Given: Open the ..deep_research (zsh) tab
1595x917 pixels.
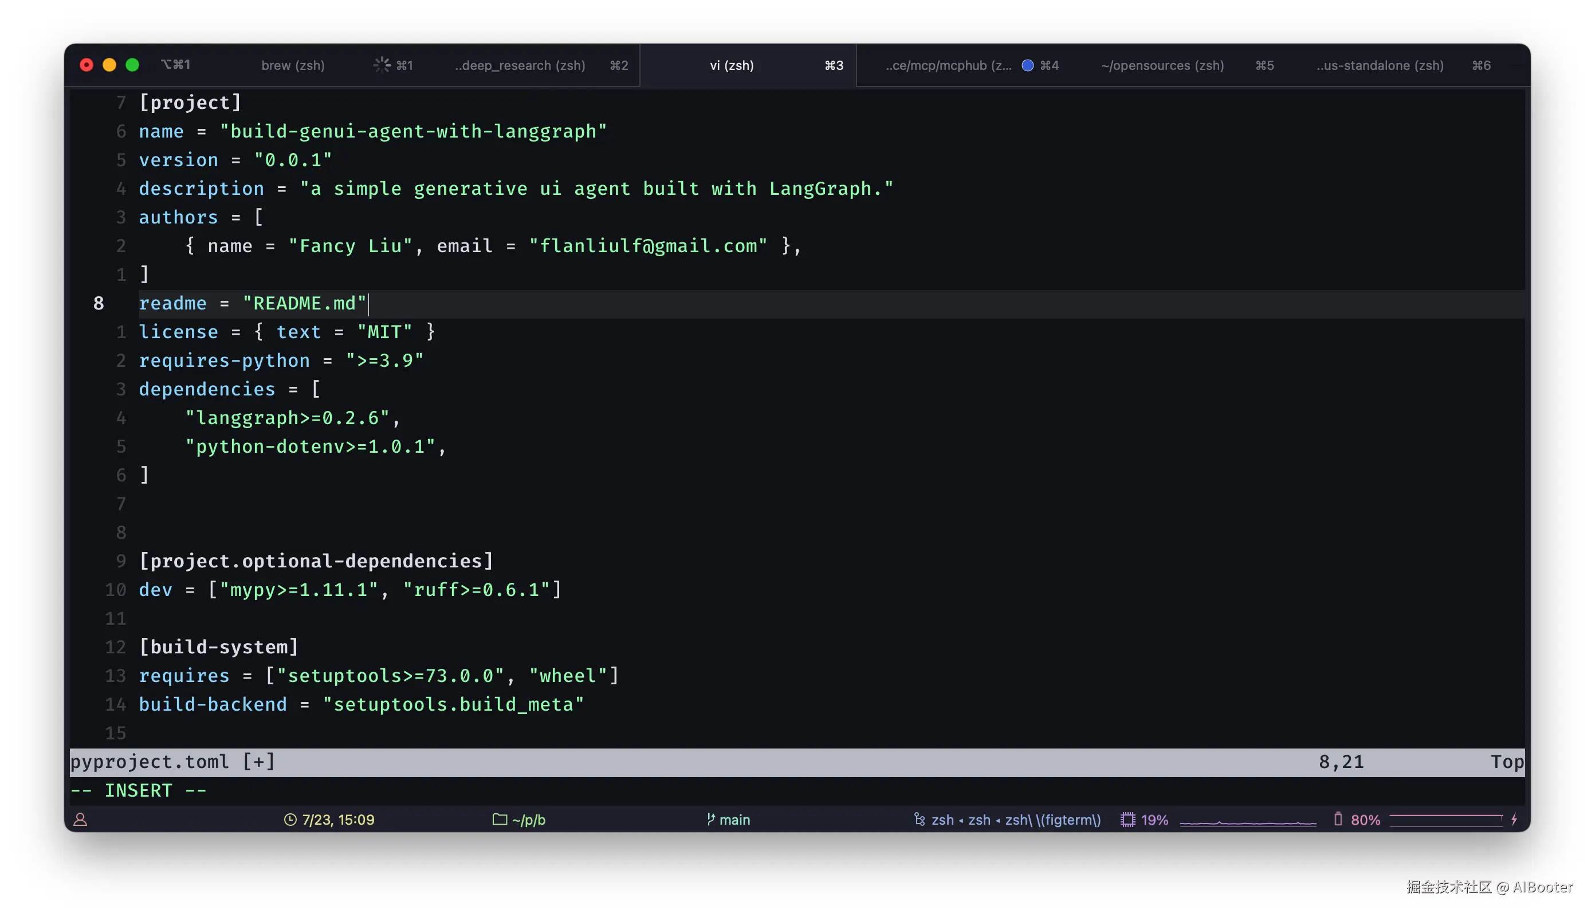Looking at the screenshot, I should (520, 65).
